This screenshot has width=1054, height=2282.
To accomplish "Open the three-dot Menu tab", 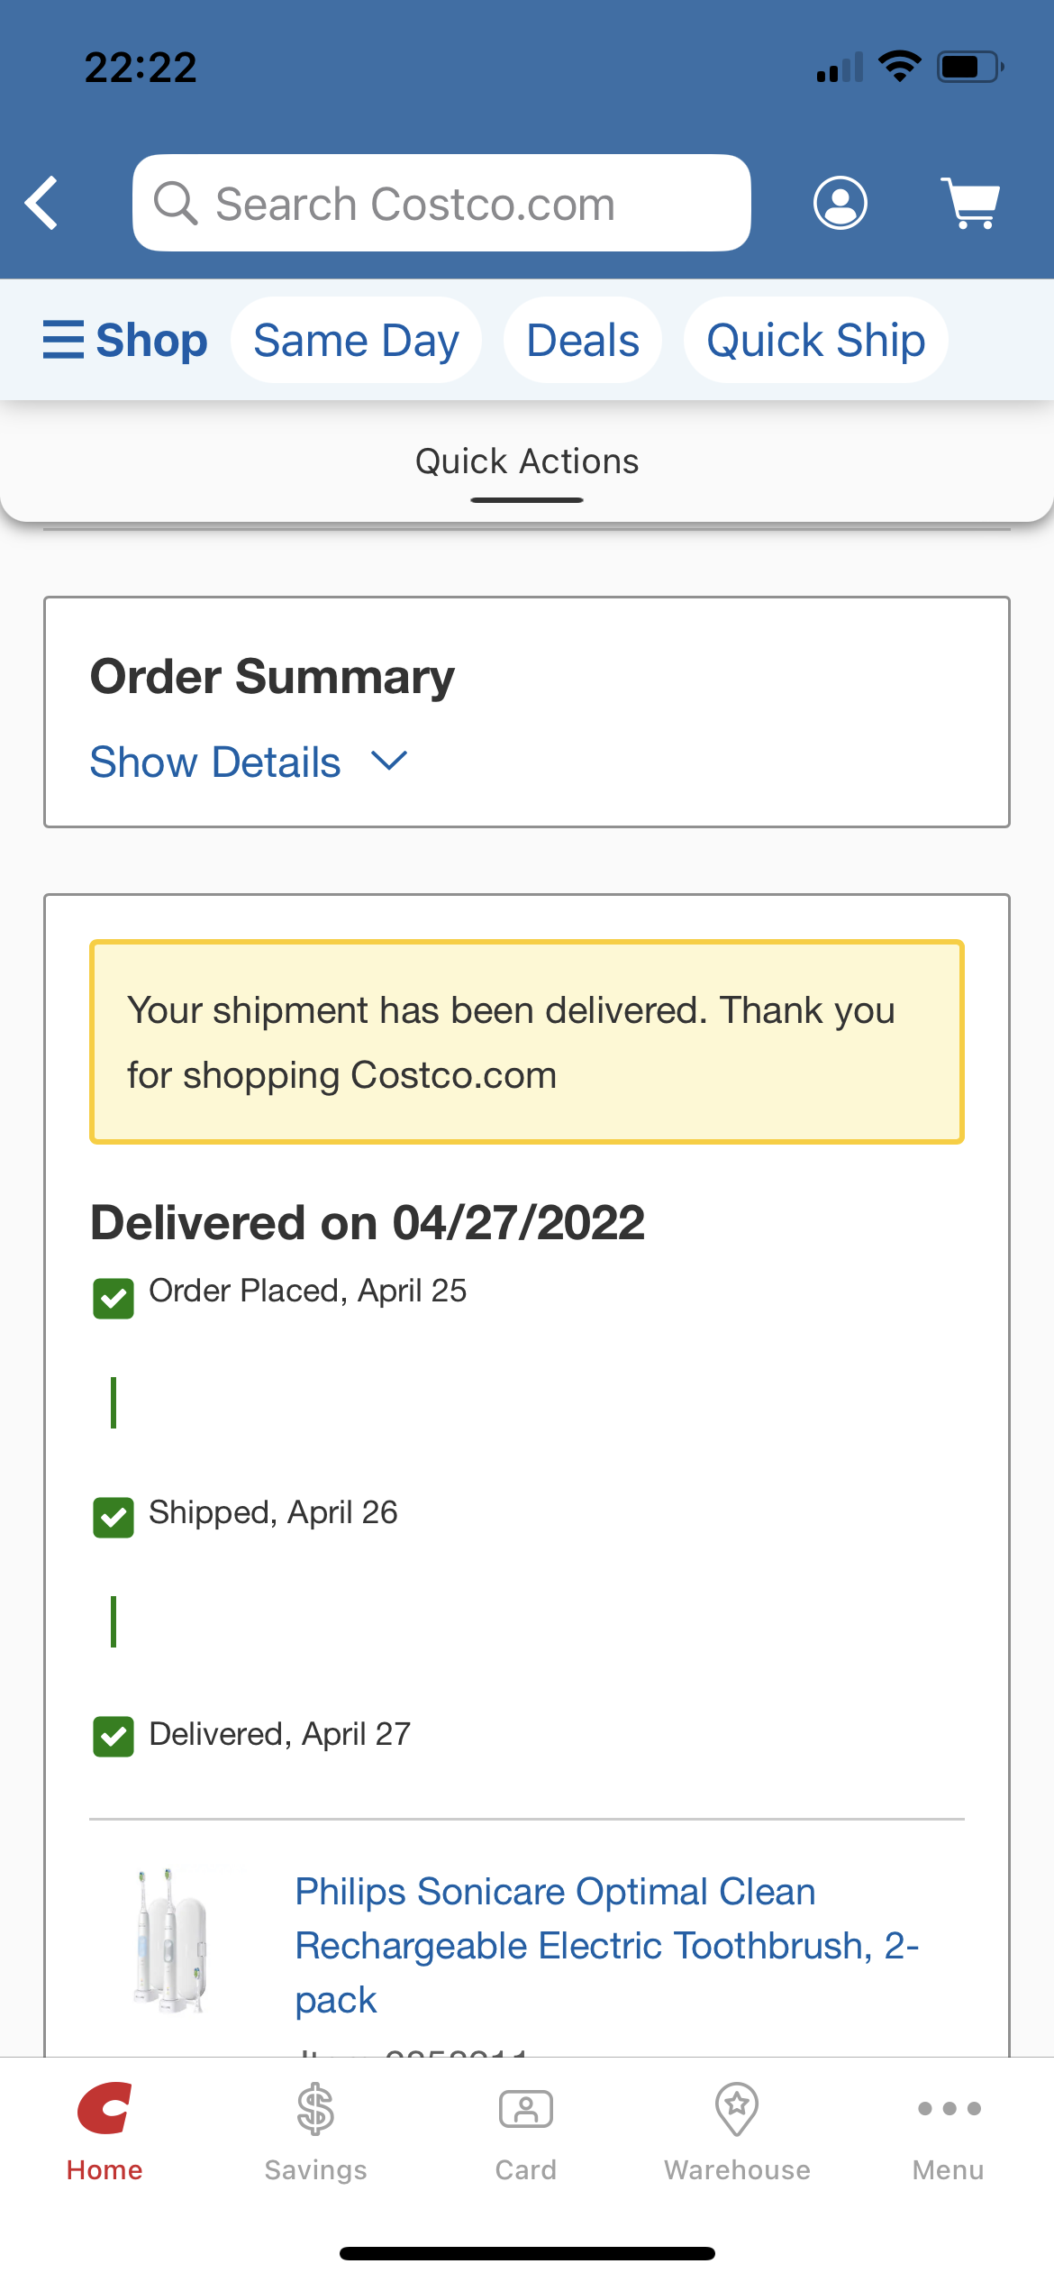I will tap(948, 2131).
